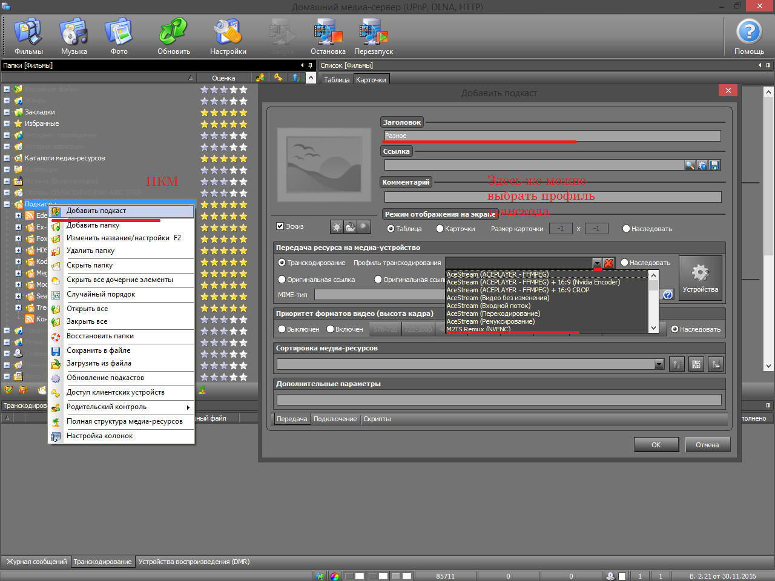The height and width of the screenshot is (581, 775).
Task: Expand the Закладки folder tree node
Action: point(7,112)
